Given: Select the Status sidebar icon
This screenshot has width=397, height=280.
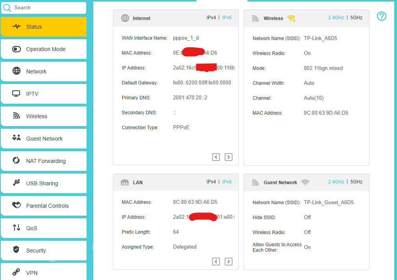Looking at the screenshot, I should tap(16, 27).
